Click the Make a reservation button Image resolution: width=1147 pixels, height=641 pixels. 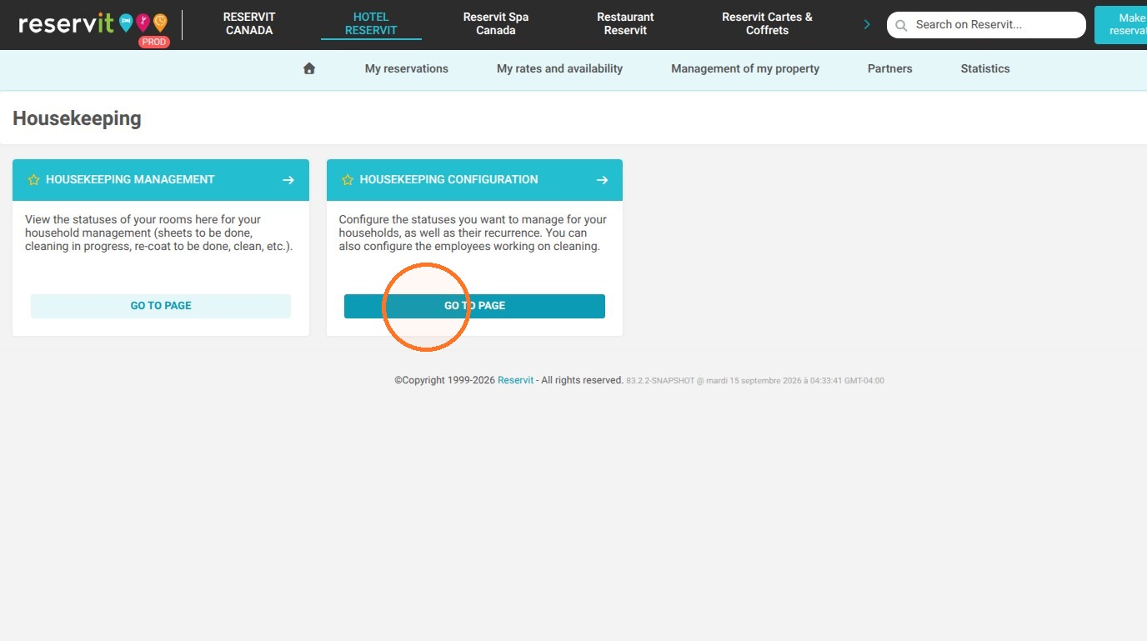click(1120, 24)
